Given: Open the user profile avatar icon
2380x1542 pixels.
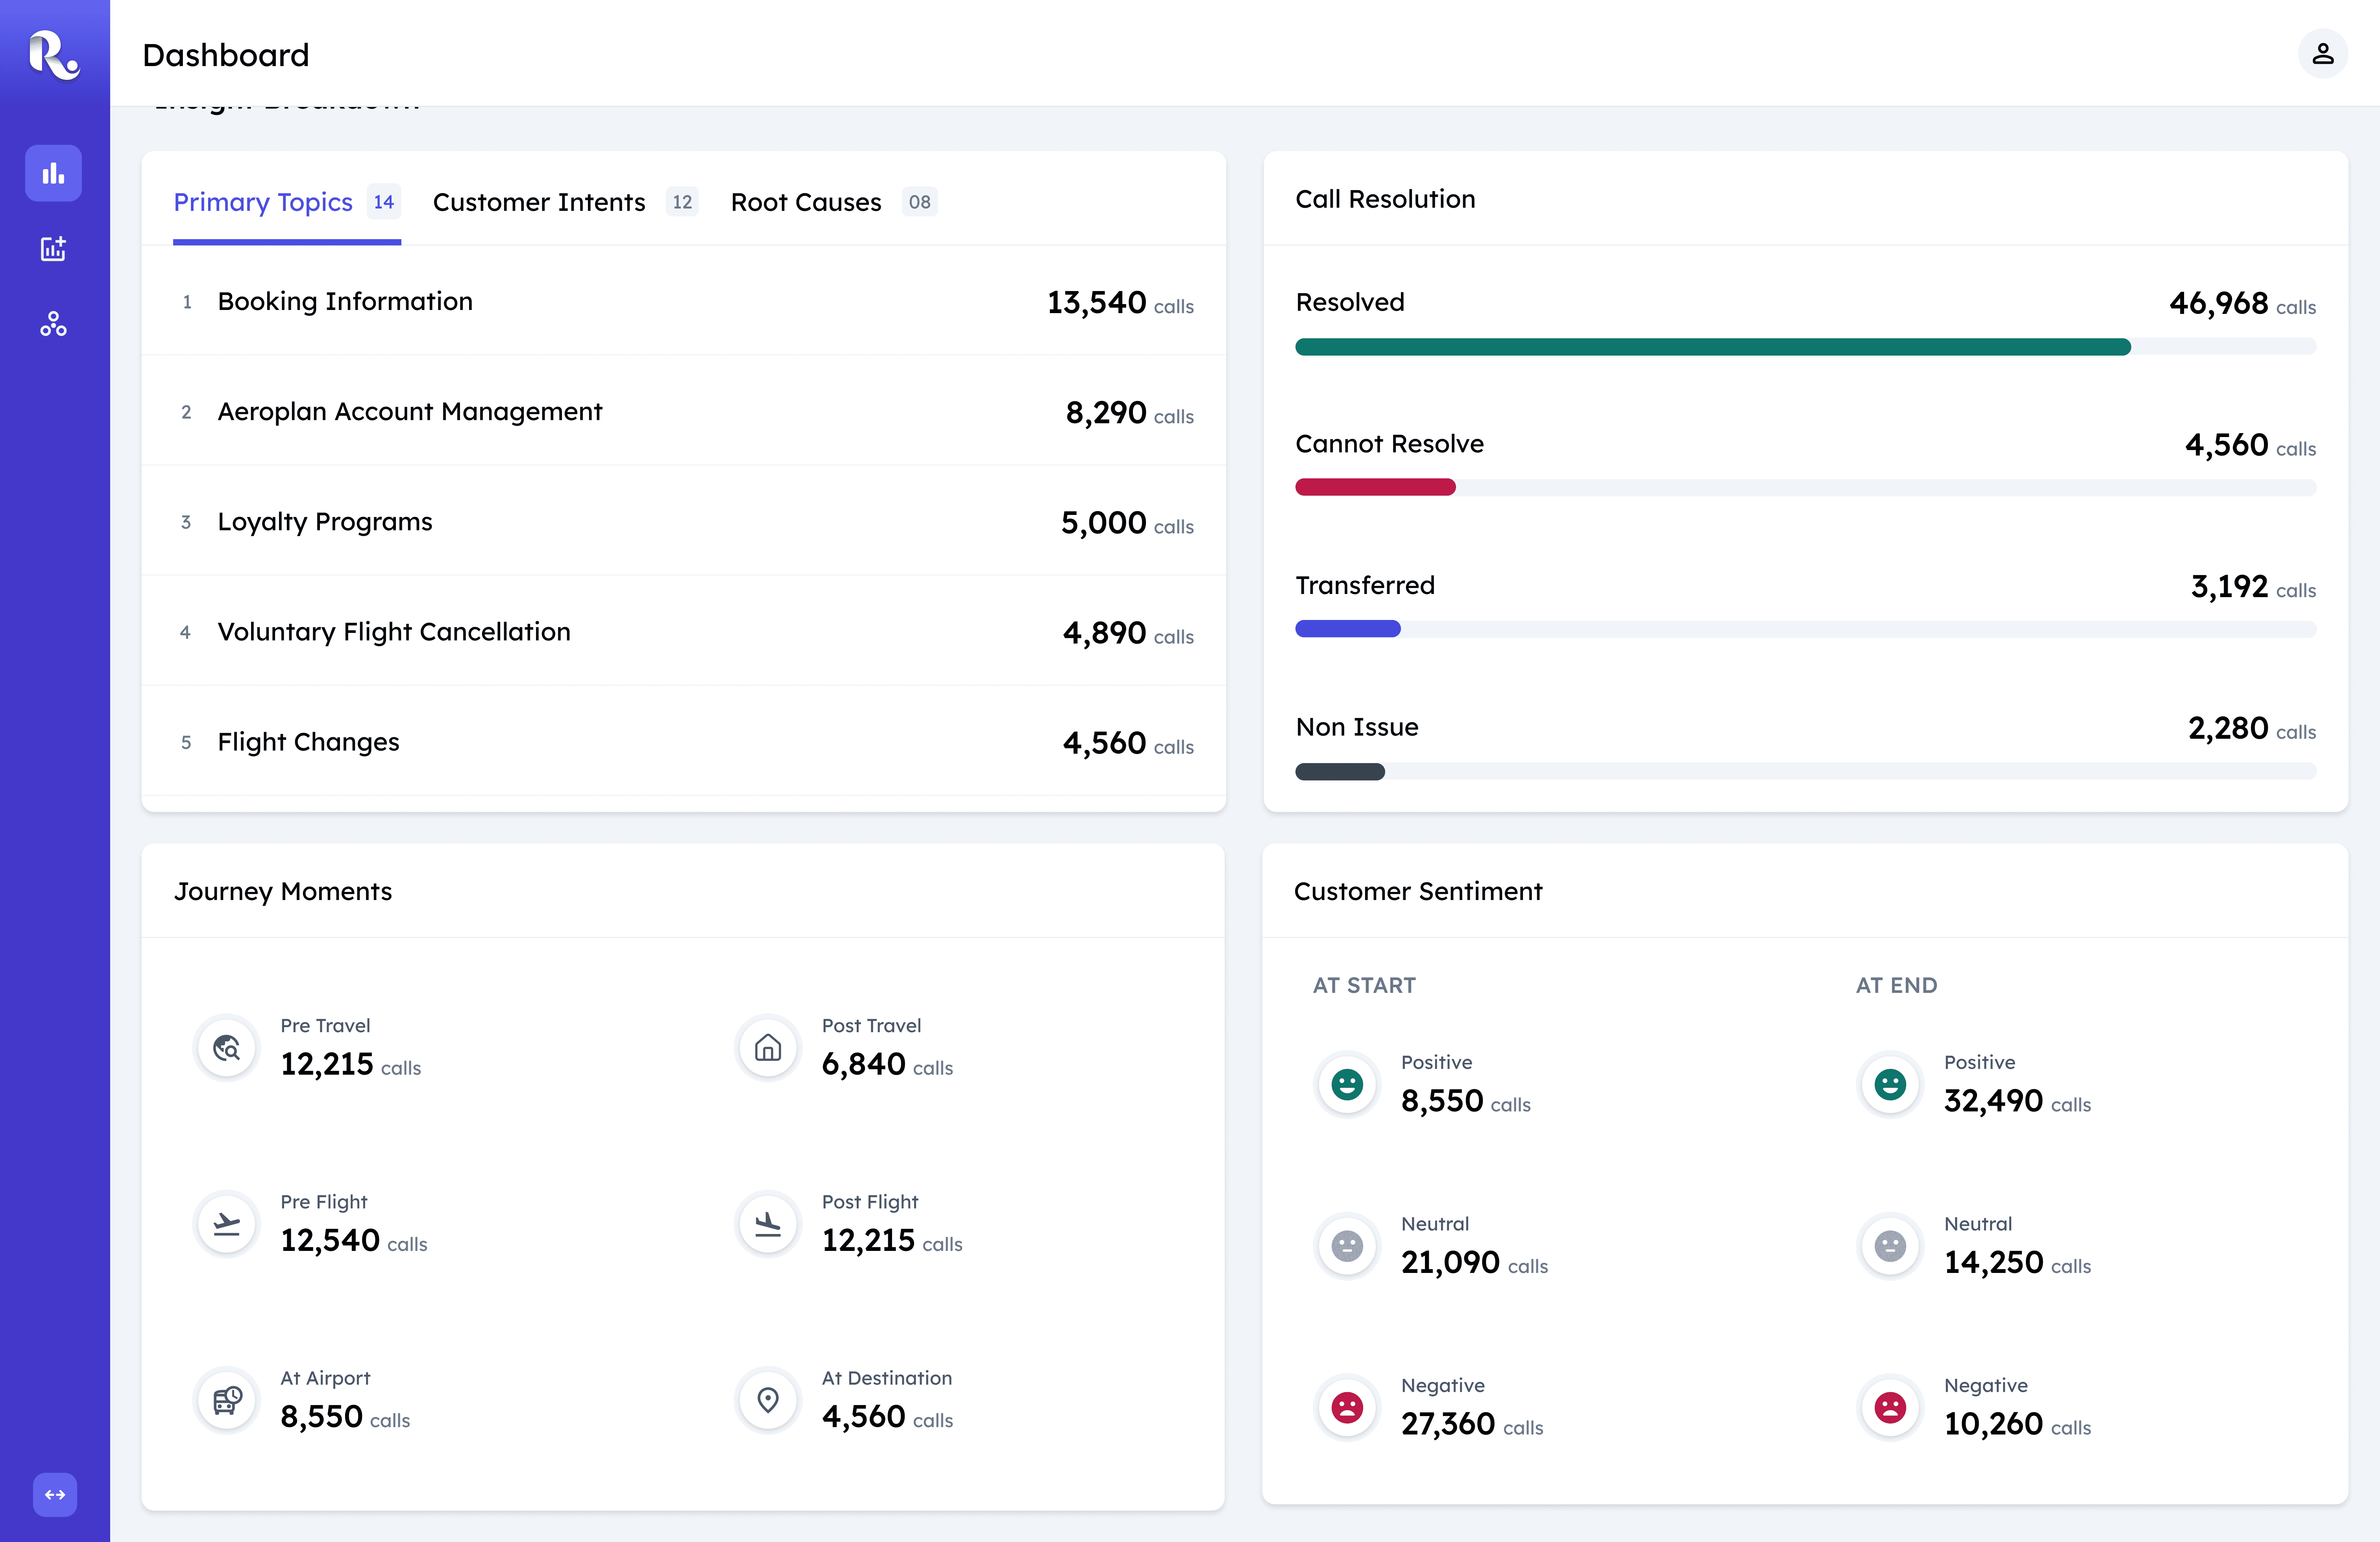Looking at the screenshot, I should 2322,54.
